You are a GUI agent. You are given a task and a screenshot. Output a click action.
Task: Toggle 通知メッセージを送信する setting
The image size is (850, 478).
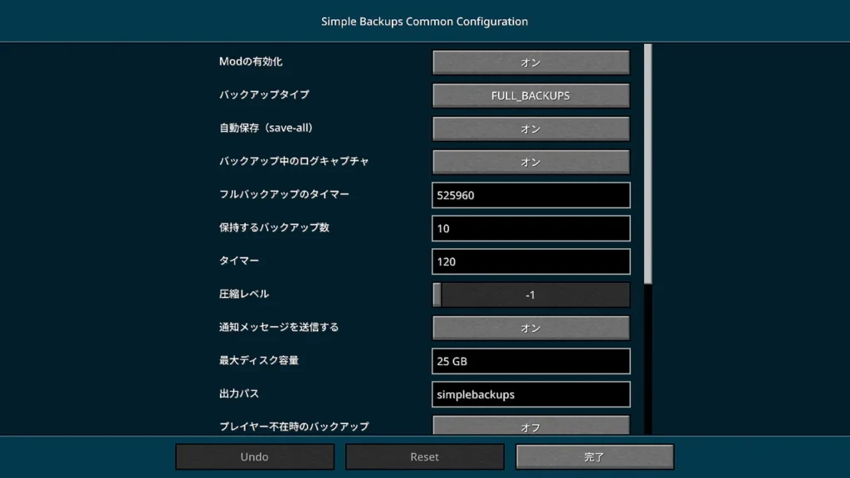point(530,328)
